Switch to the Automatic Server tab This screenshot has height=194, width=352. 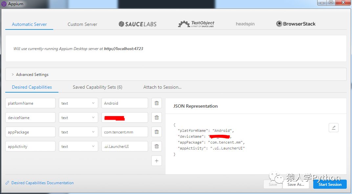tap(29, 24)
